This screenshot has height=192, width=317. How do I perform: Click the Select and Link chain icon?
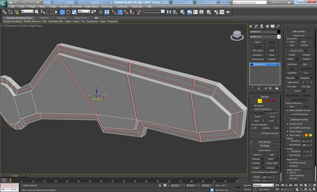click(4, 12)
